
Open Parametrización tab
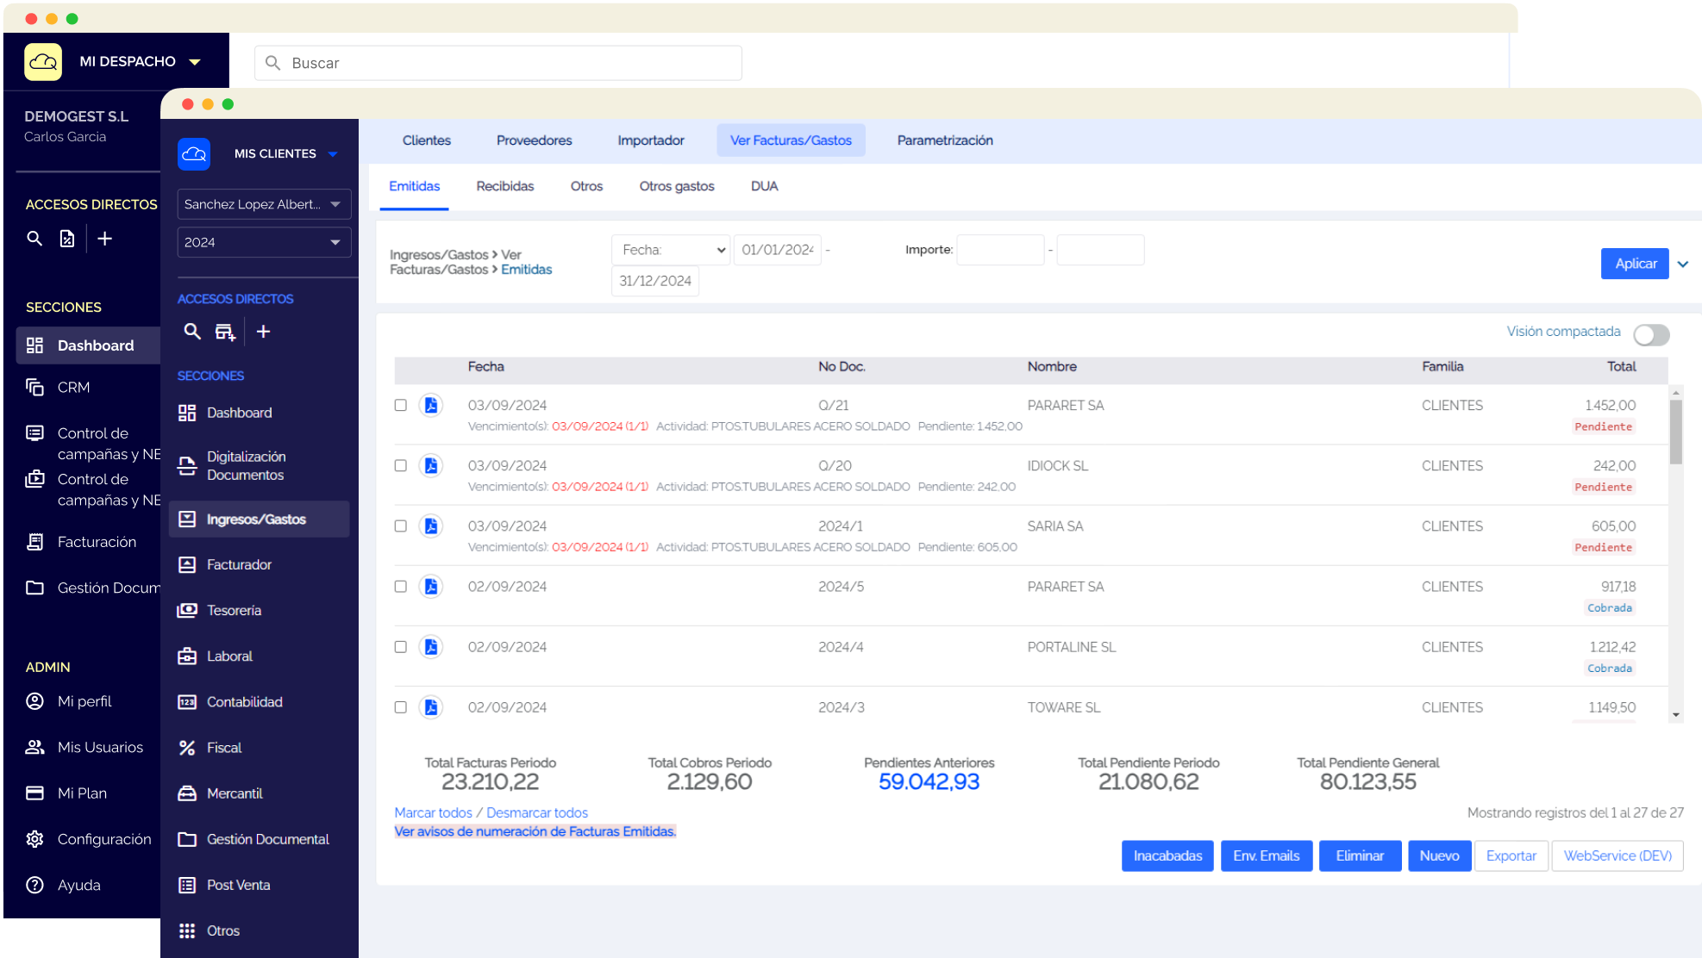[x=945, y=140]
